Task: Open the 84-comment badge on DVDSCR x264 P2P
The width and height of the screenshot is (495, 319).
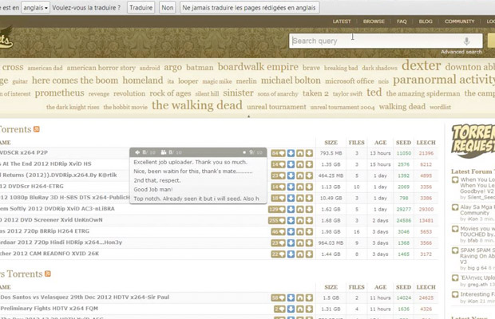Action: 277,152
